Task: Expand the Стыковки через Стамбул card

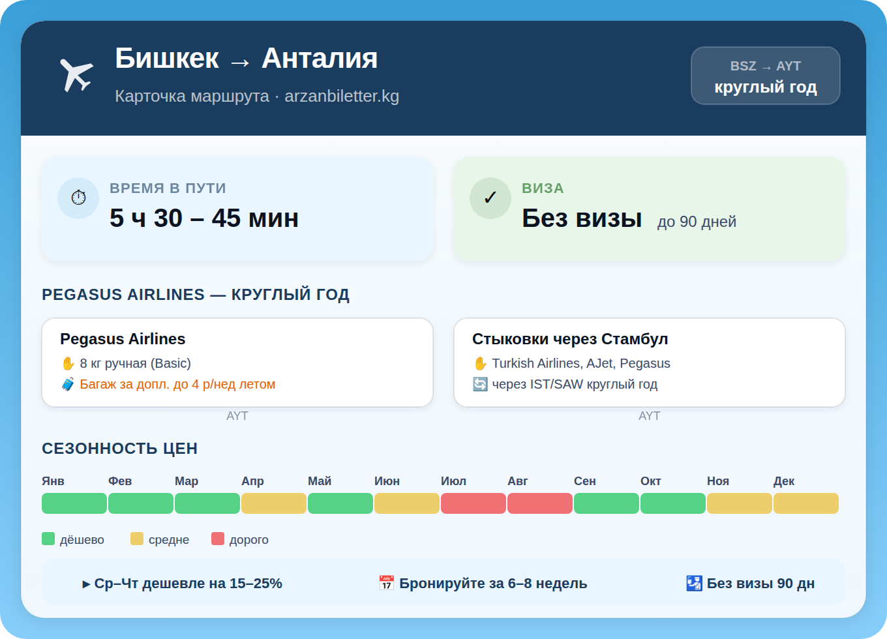Action: click(x=649, y=363)
